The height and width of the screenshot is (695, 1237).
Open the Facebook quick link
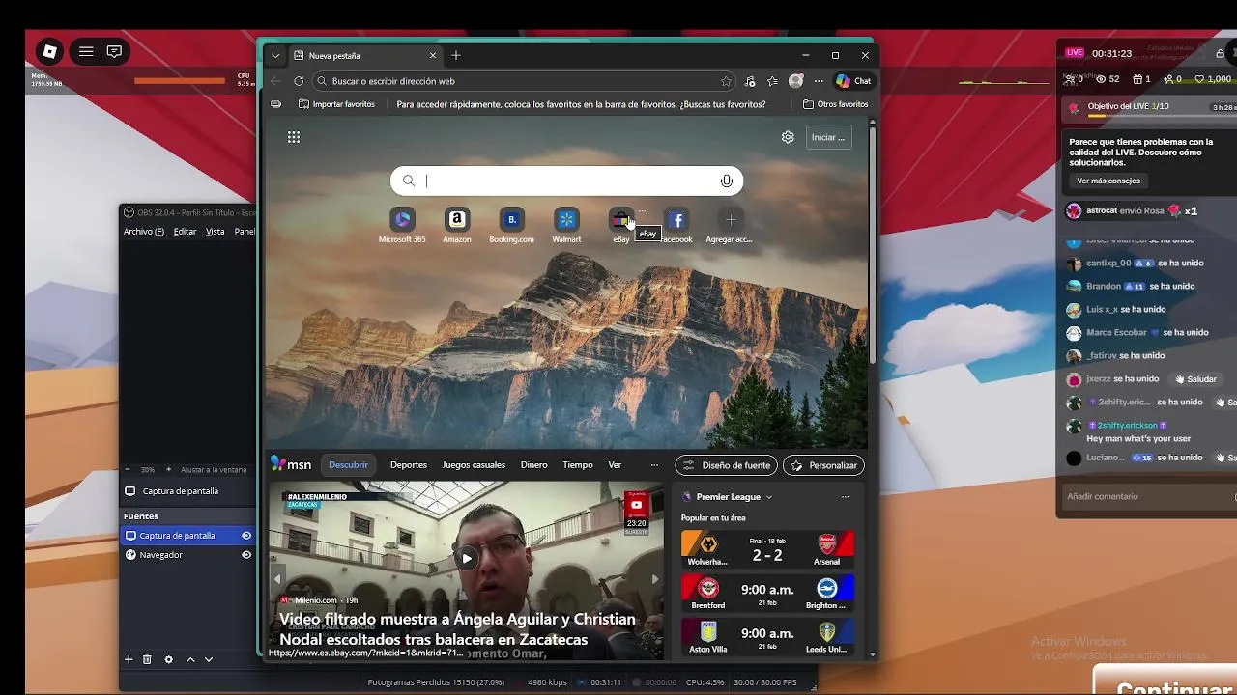[x=676, y=226]
